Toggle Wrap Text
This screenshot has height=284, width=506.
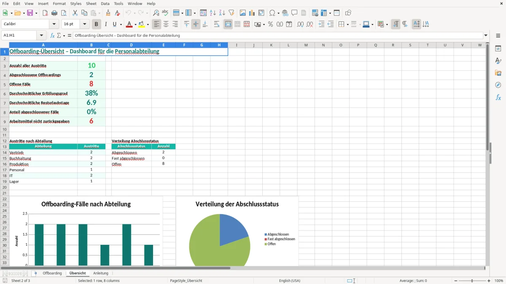click(217, 24)
